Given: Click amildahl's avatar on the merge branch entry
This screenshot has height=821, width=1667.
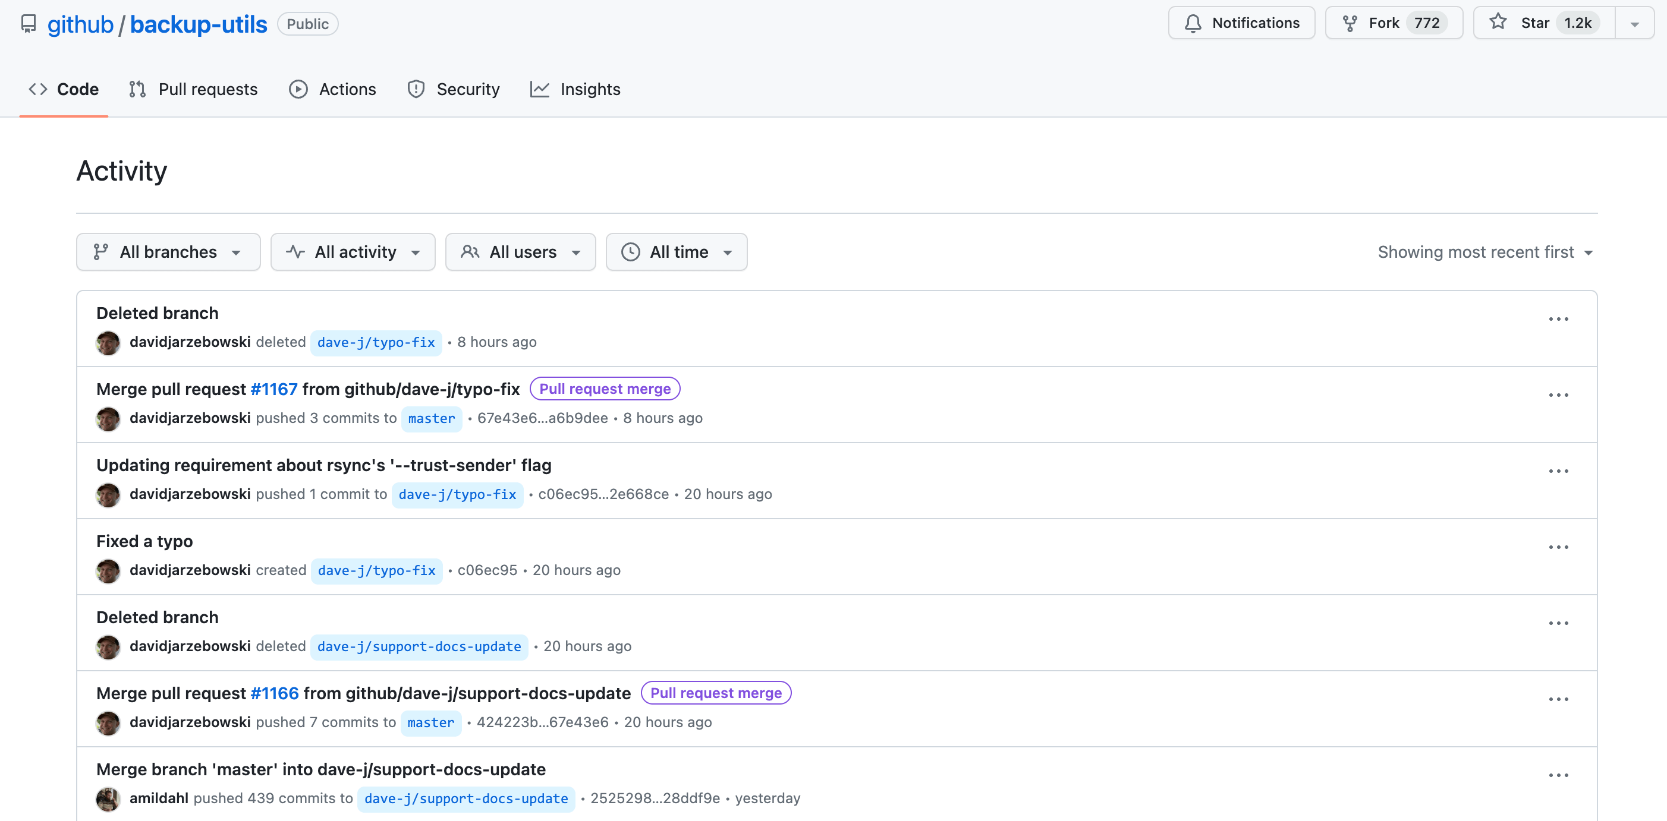Looking at the screenshot, I should coord(108,799).
